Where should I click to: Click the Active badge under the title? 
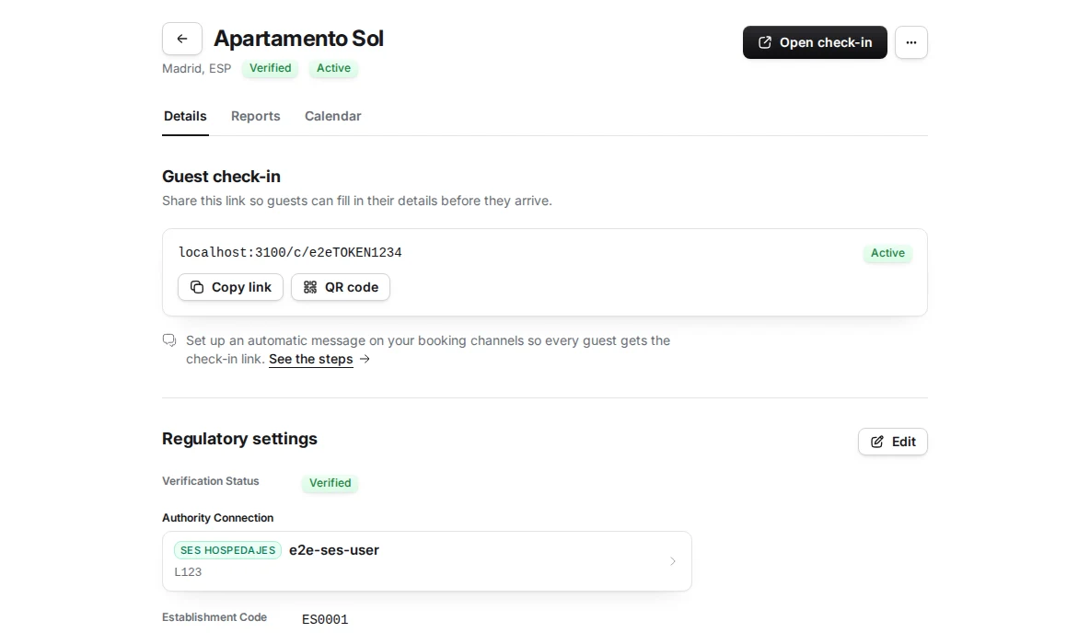pos(333,68)
